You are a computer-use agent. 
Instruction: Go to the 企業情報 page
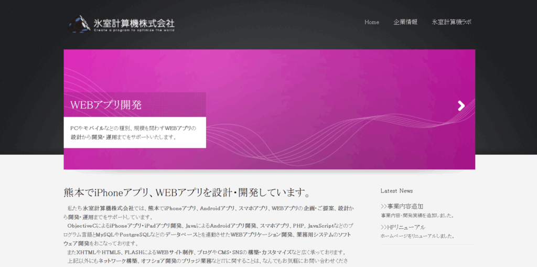(405, 22)
